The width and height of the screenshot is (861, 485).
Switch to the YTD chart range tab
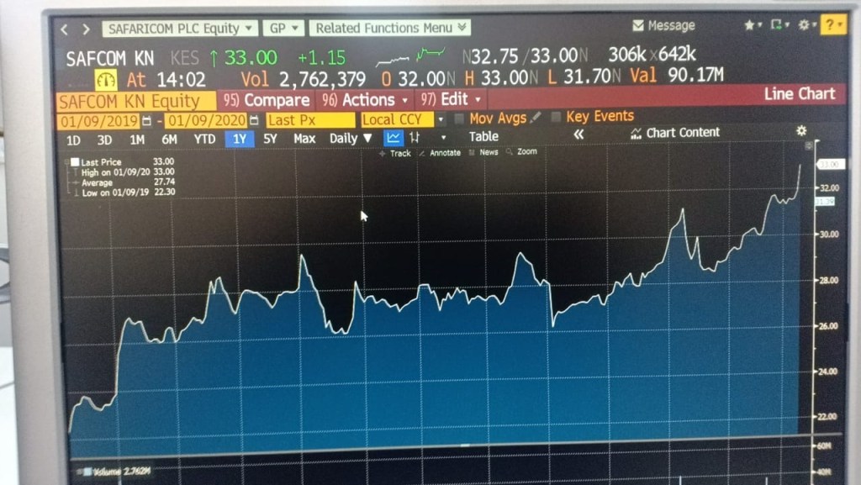click(204, 137)
